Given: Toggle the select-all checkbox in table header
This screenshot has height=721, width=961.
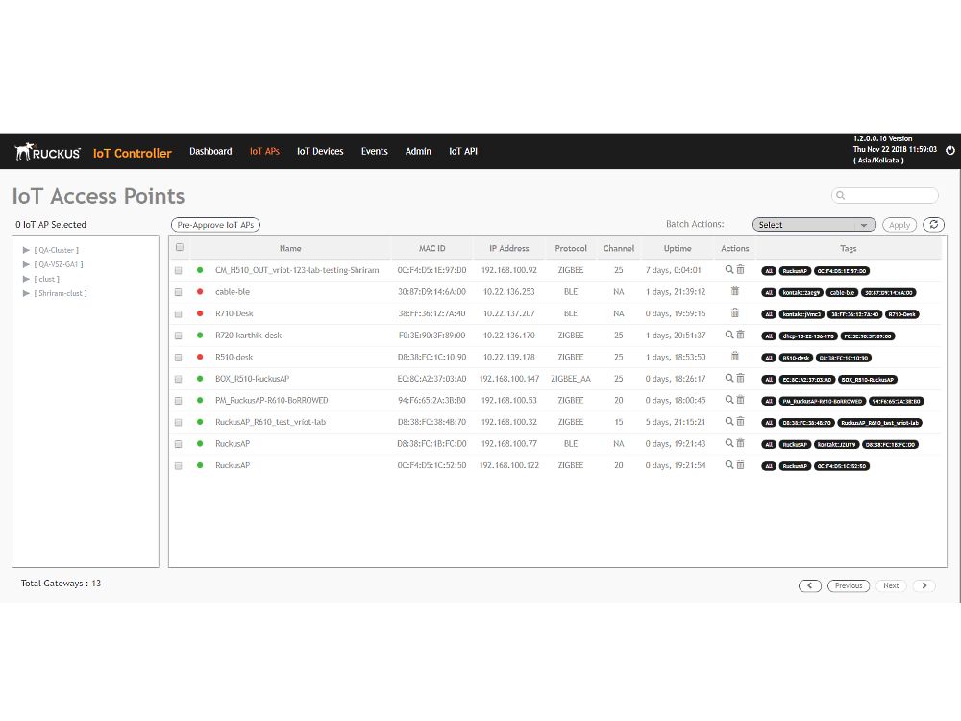Looking at the screenshot, I should click(x=180, y=248).
